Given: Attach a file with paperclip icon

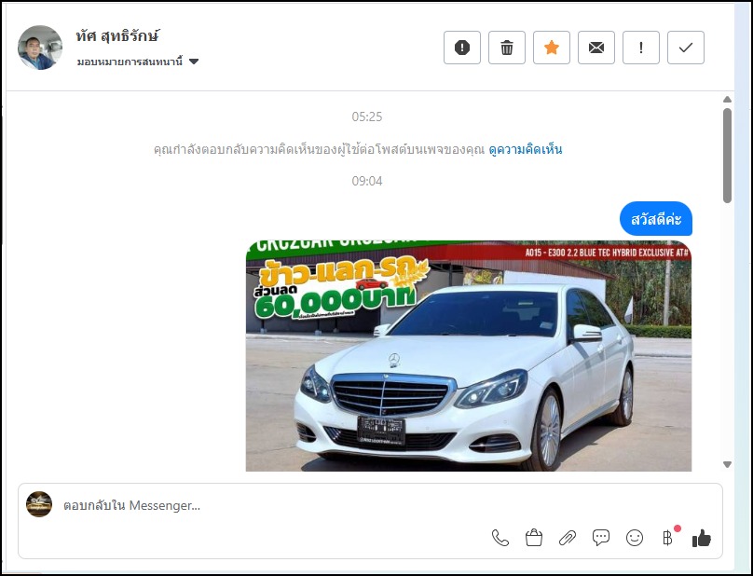Looking at the screenshot, I should point(568,538).
